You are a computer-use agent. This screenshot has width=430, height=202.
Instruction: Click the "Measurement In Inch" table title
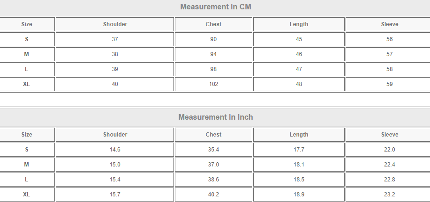click(215, 117)
